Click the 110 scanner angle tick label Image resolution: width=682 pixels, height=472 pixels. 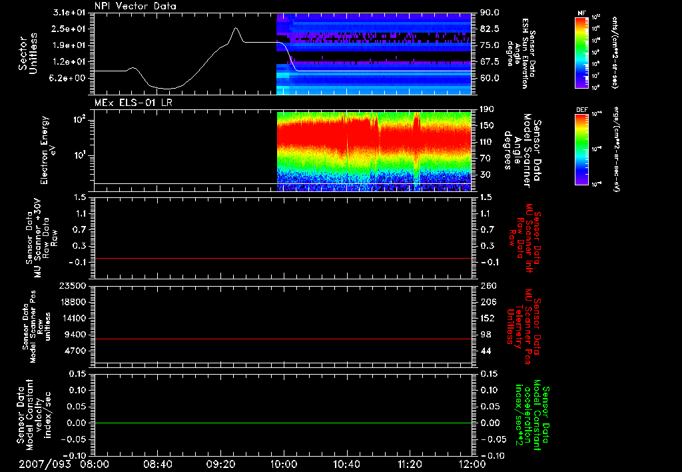click(x=487, y=142)
